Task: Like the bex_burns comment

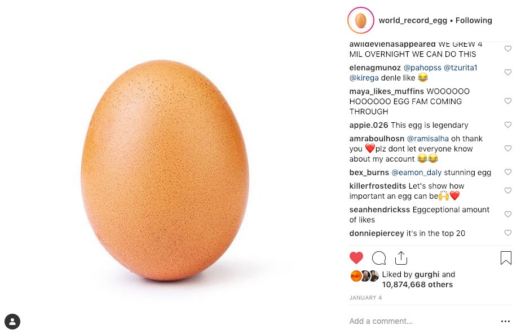Action: (508, 172)
